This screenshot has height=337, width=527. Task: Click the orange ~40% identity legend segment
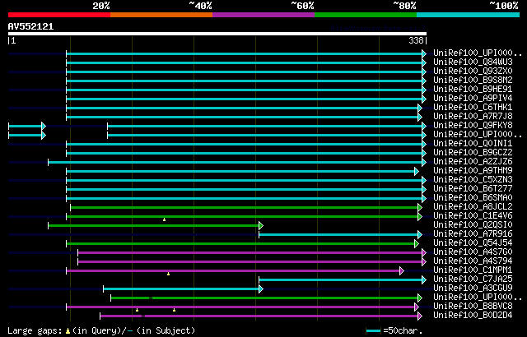[x=161, y=15]
